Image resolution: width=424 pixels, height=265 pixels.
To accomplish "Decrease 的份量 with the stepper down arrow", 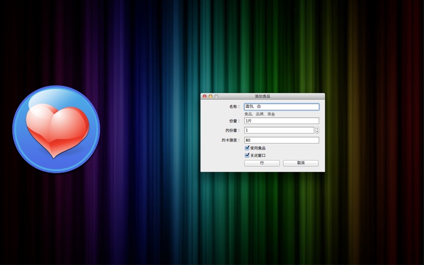I will point(317,131).
